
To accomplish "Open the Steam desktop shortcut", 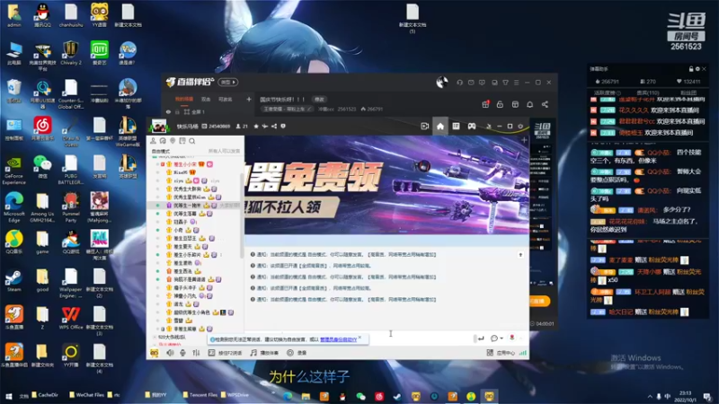I will coord(13,280).
